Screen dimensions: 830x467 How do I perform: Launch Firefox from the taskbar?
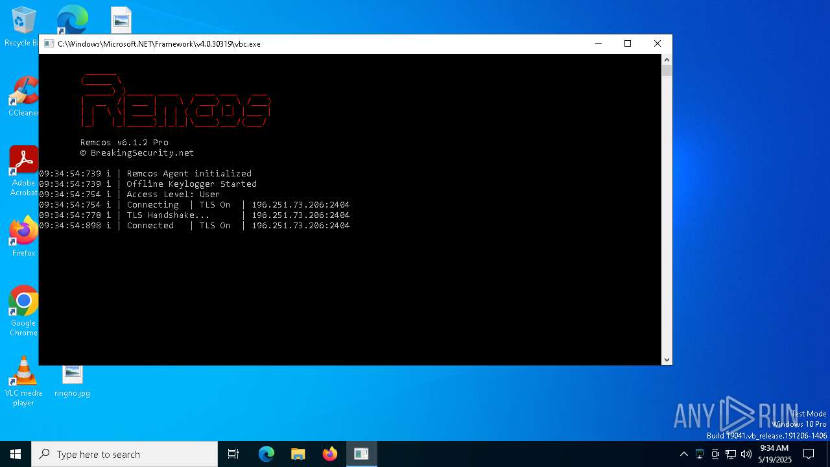pos(330,454)
